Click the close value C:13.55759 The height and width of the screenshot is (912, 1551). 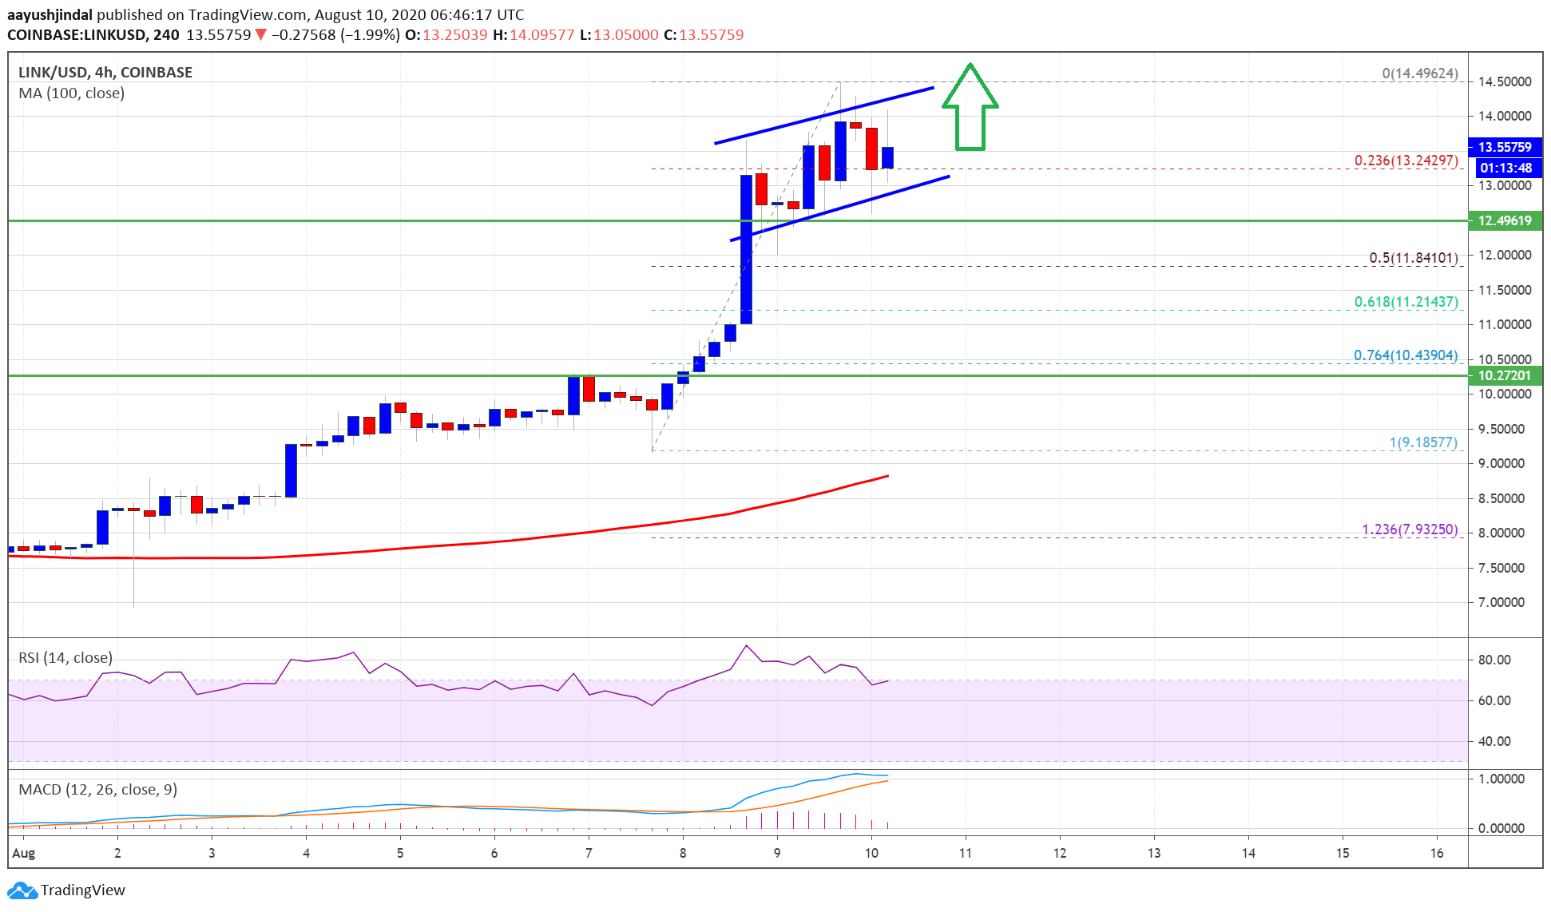pyautogui.click(x=704, y=35)
